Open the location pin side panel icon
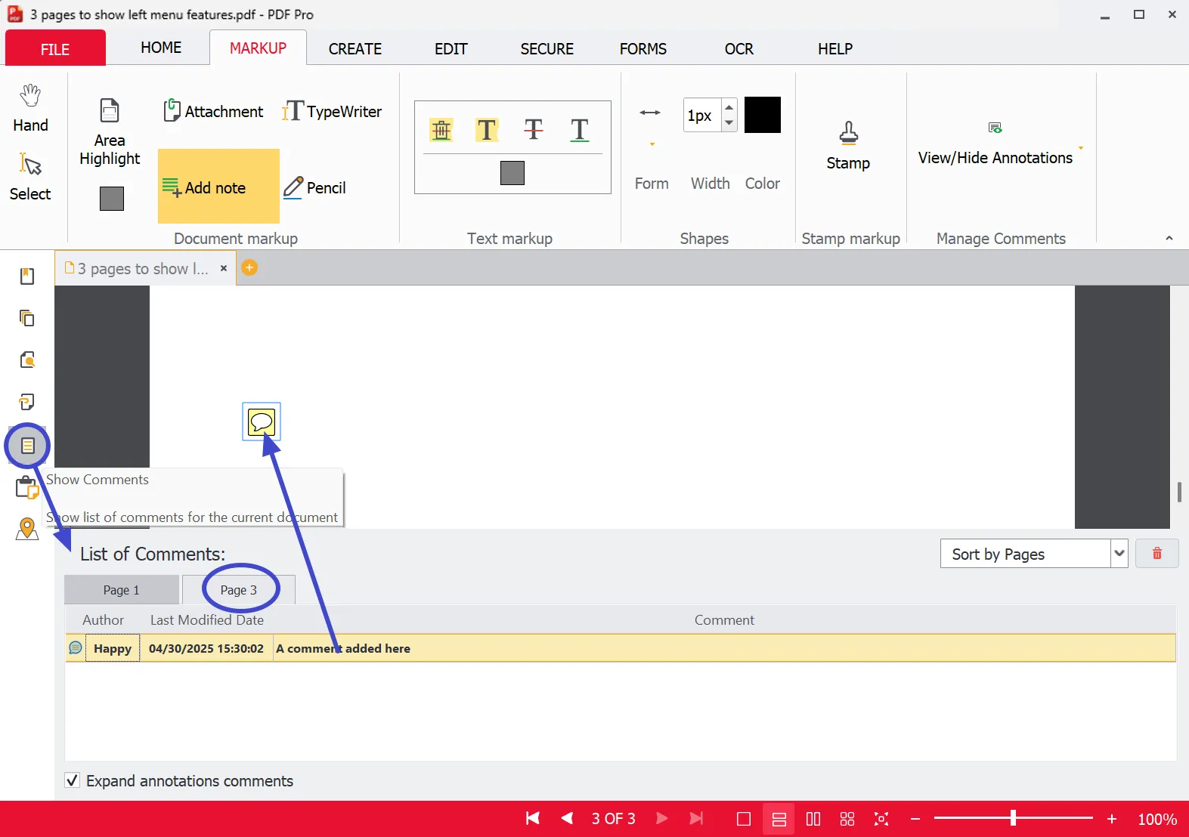 (27, 529)
